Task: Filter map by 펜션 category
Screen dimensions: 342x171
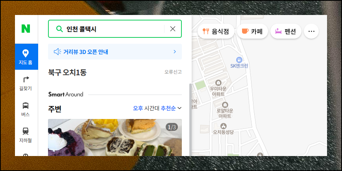Action: (x=286, y=31)
